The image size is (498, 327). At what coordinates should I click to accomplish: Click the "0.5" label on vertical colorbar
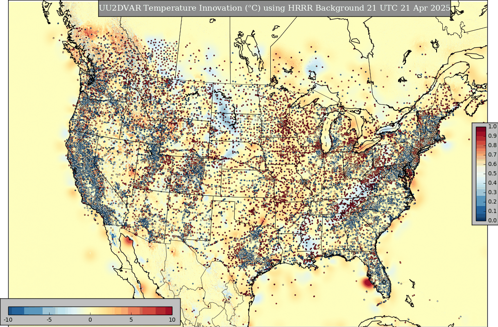[493, 173]
